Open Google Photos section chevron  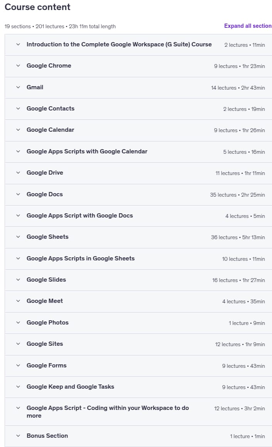coord(18,323)
